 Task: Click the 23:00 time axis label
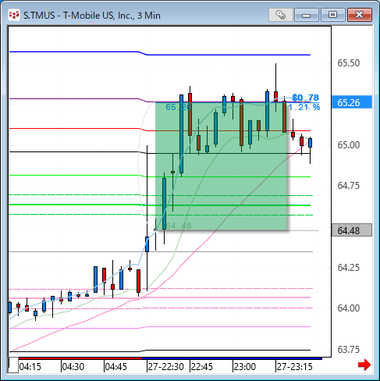click(x=245, y=367)
